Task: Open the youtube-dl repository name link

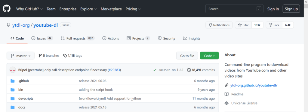Action: (46, 25)
